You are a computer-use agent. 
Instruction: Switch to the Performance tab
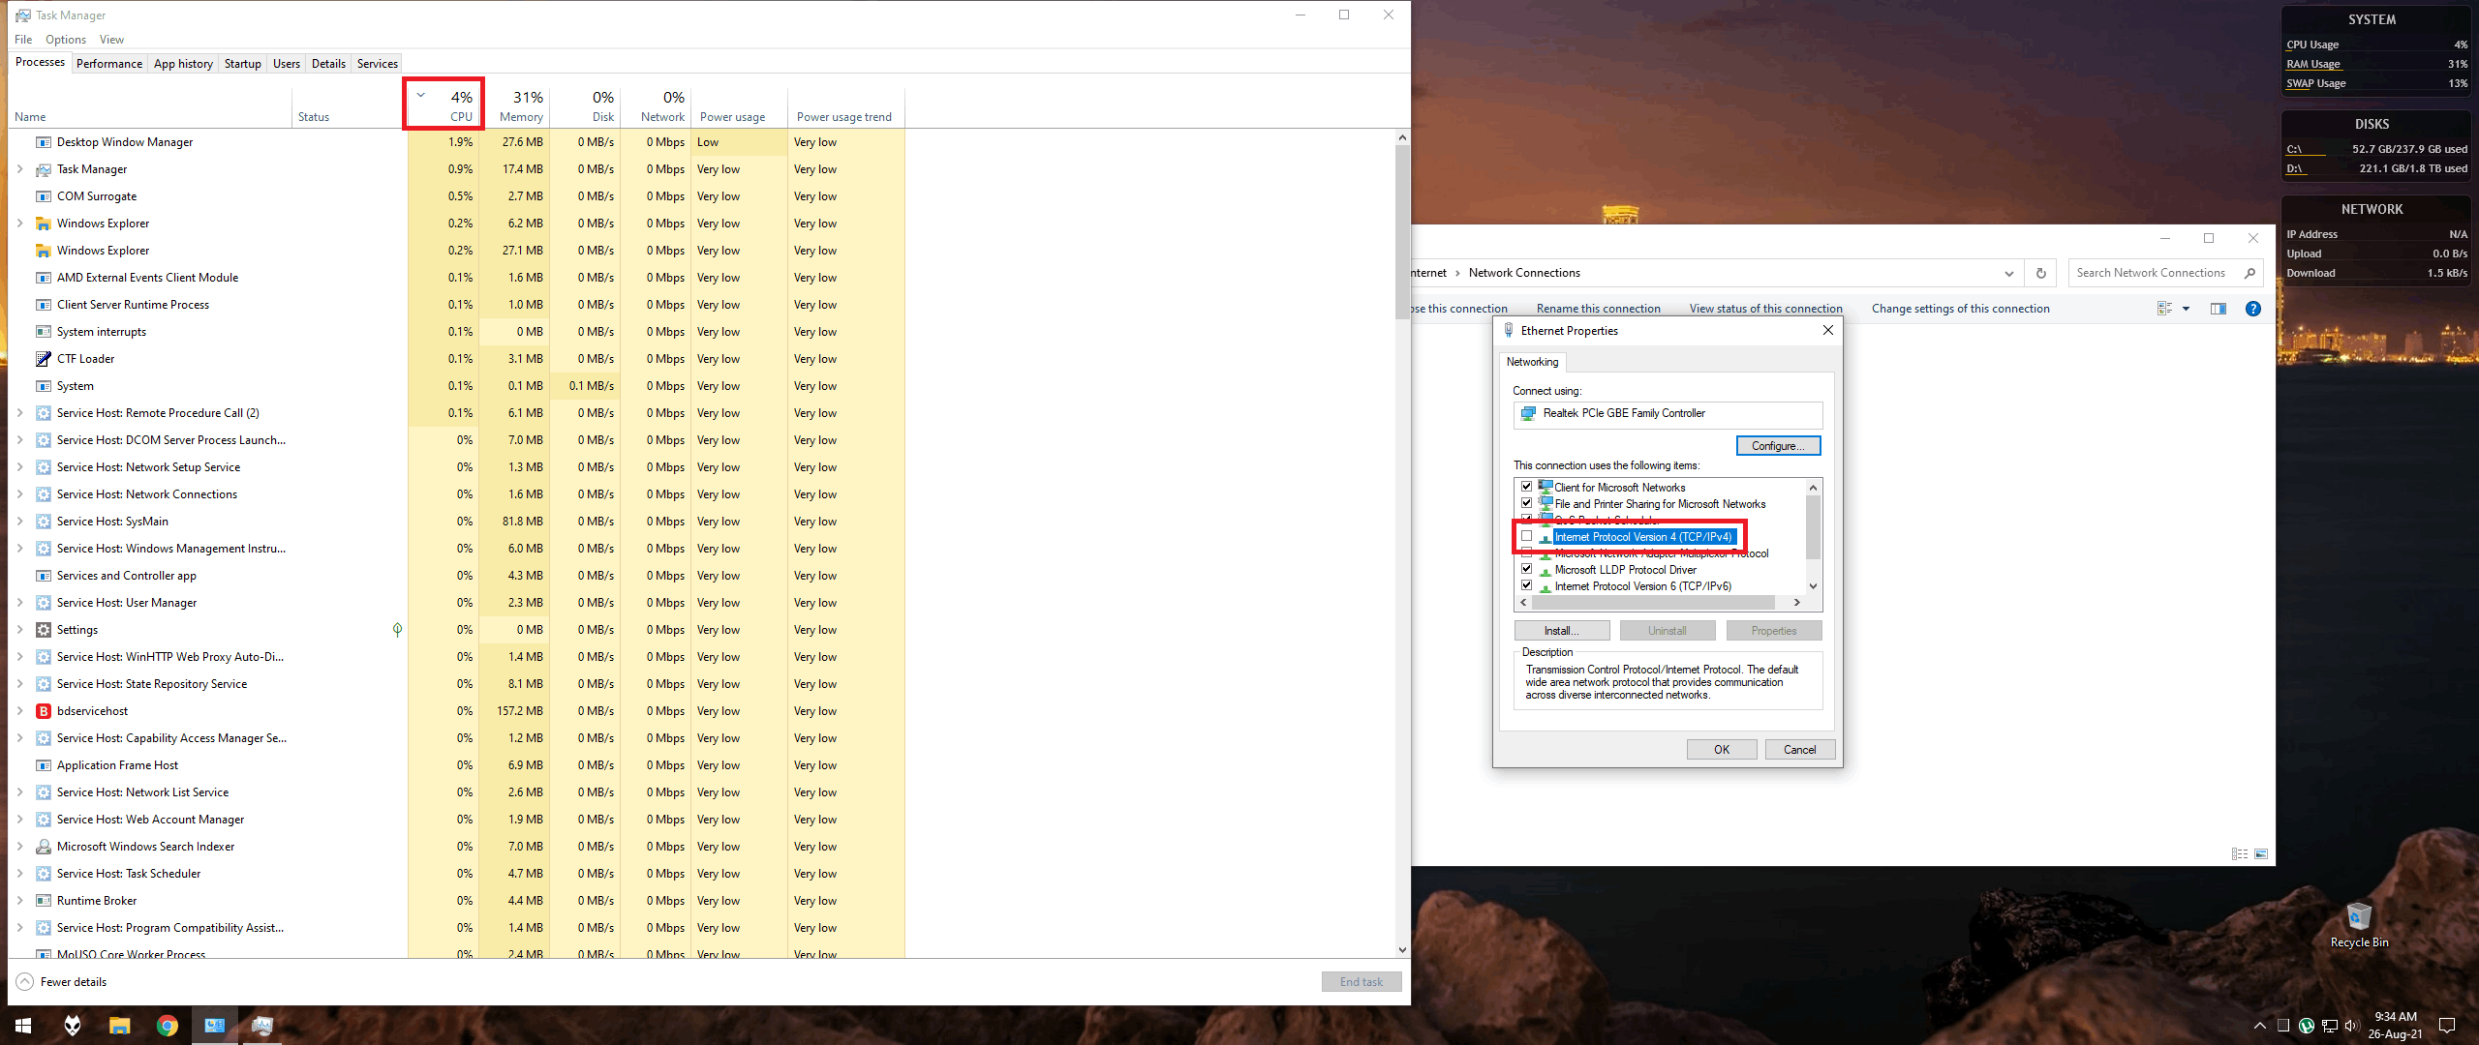[x=109, y=64]
